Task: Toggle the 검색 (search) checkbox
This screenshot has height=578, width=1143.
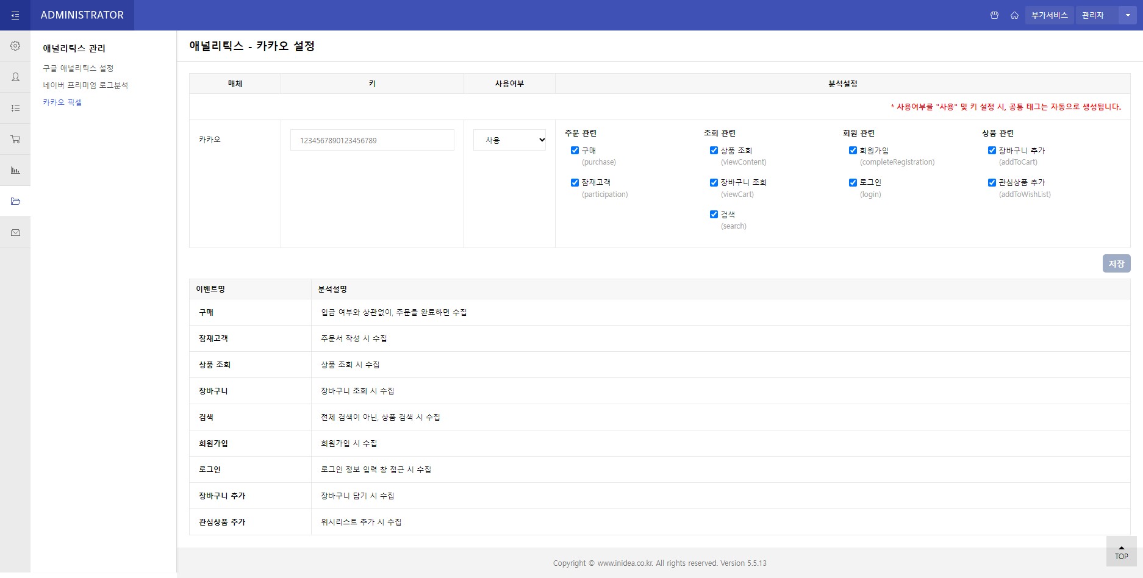Action: [x=714, y=215]
